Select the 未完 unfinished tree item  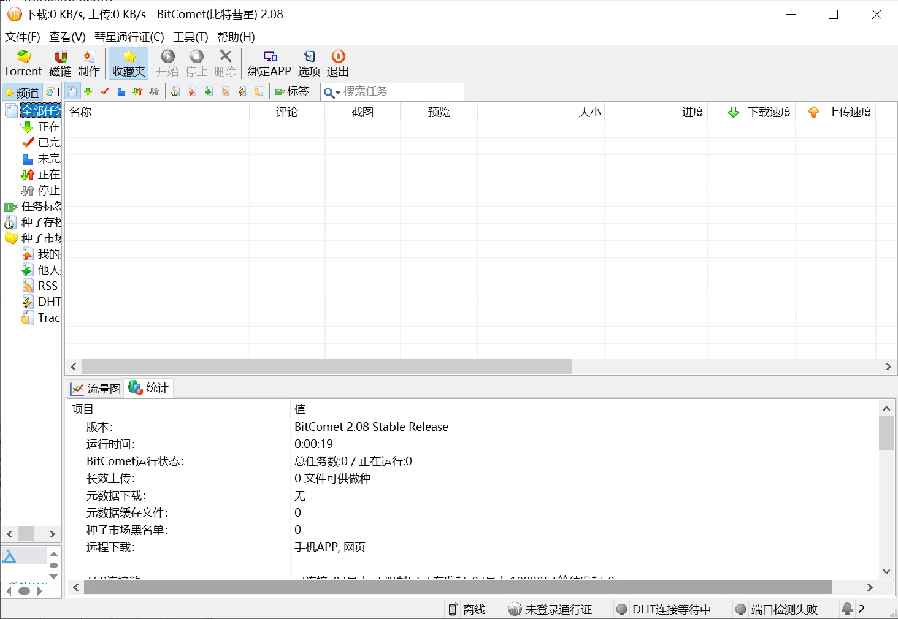48,158
